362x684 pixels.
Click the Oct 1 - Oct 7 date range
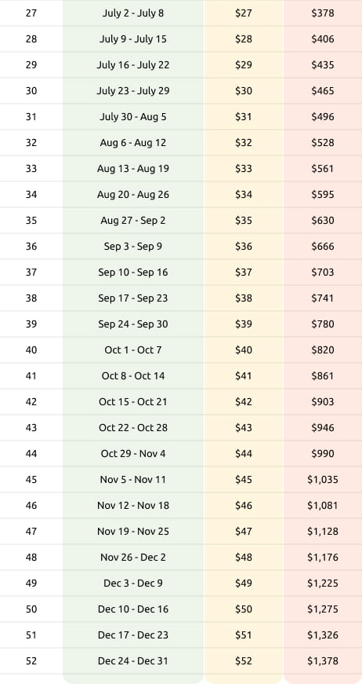(x=133, y=349)
